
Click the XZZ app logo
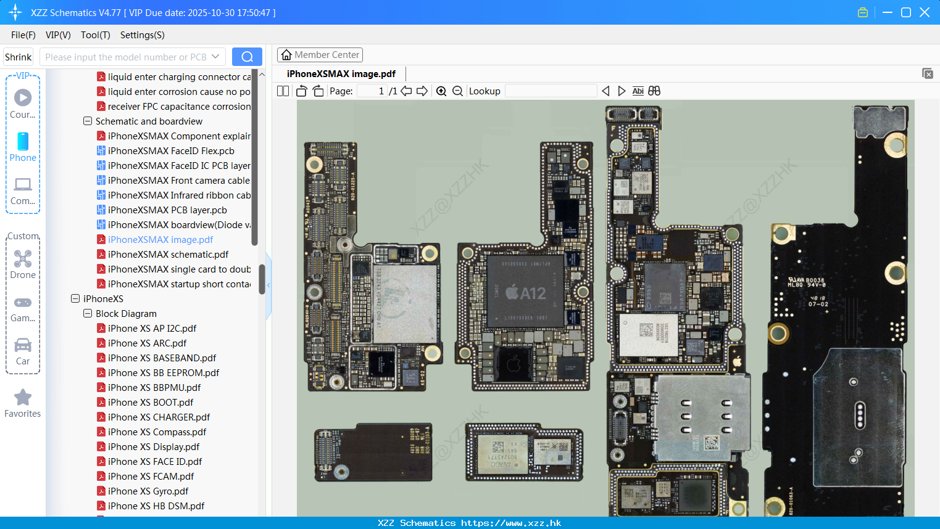tap(15, 12)
